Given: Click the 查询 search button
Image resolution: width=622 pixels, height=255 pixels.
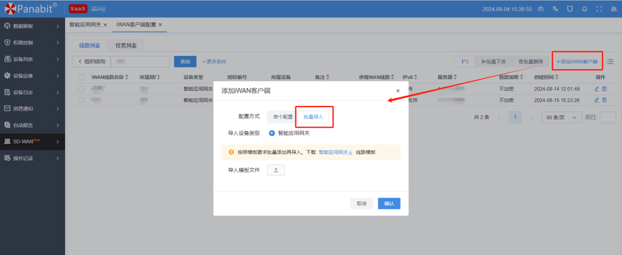Looking at the screenshot, I should [x=185, y=62].
